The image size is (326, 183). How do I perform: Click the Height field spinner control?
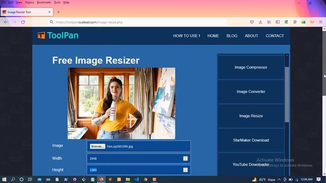pos(185,170)
